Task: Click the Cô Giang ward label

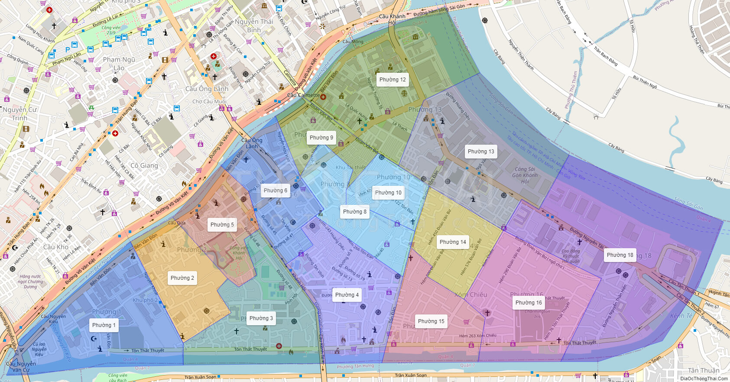Action: click(x=144, y=165)
